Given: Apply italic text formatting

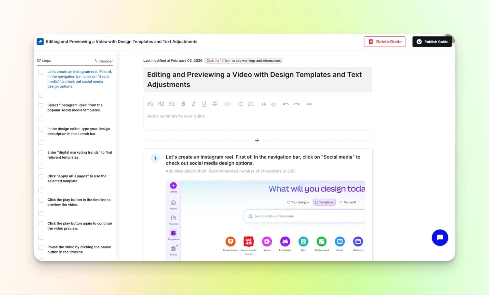Looking at the screenshot, I should coord(194,104).
